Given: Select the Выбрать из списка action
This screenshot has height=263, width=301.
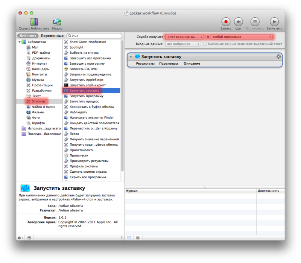Looking at the screenshot, I should click(x=84, y=53).
